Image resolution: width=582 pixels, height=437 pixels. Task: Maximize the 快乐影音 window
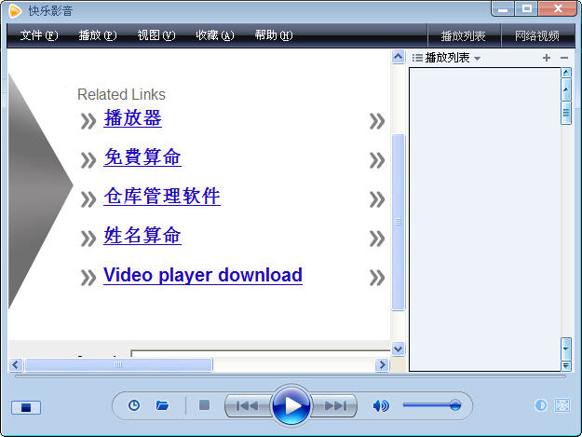click(526, 8)
